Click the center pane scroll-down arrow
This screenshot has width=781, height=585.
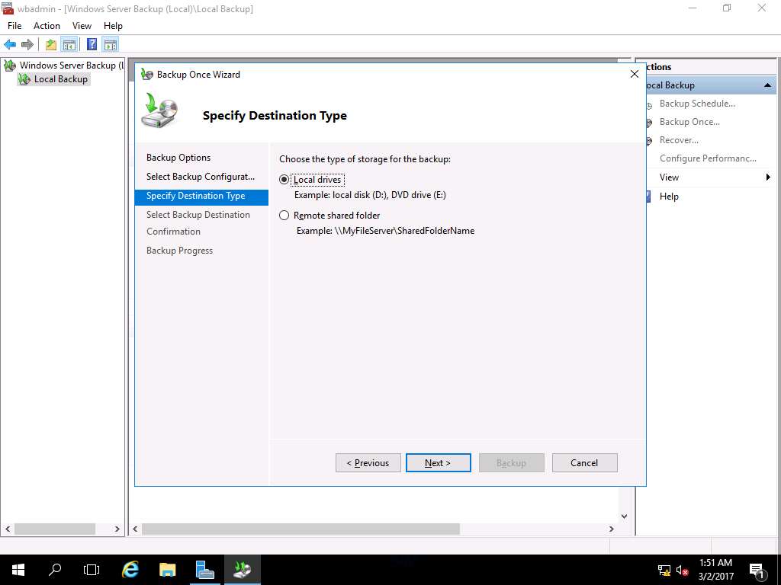tap(624, 516)
